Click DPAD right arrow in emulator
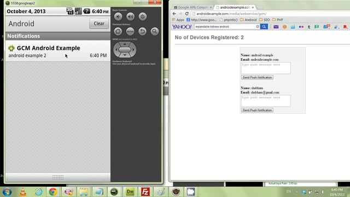Image resolution: width=350 pixels, height=197 pixels. point(133,50)
